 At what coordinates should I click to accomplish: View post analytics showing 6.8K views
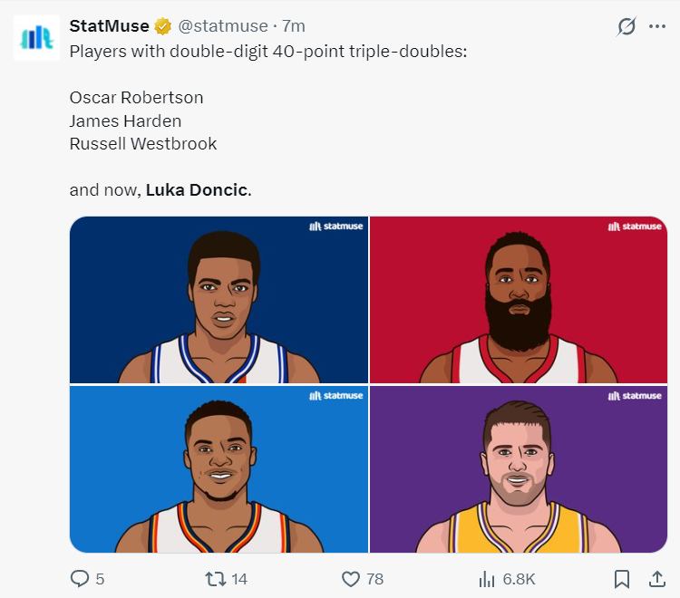click(487, 578)
